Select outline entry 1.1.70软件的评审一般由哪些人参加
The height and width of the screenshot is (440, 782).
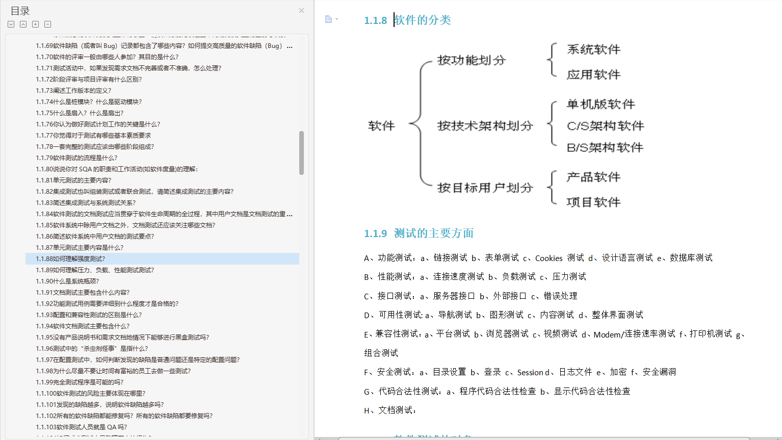(x=107, y=57)
